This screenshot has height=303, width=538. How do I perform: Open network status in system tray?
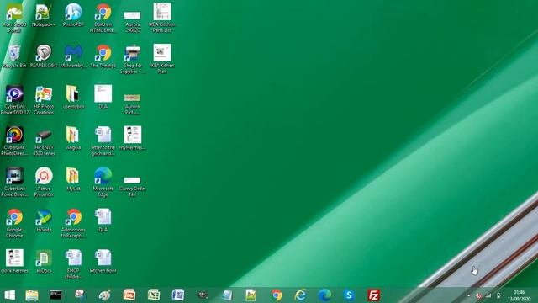pyautogui.click(x=488, y=295)
